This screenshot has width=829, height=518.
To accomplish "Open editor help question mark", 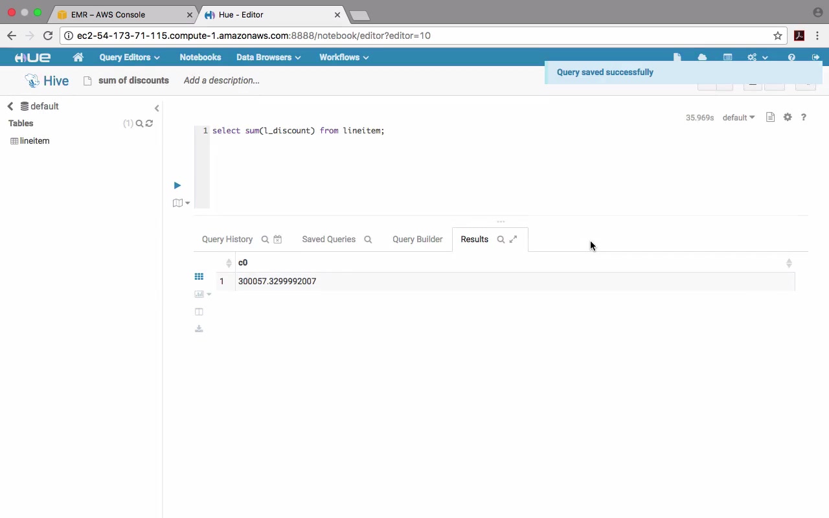I will (804, 117).
